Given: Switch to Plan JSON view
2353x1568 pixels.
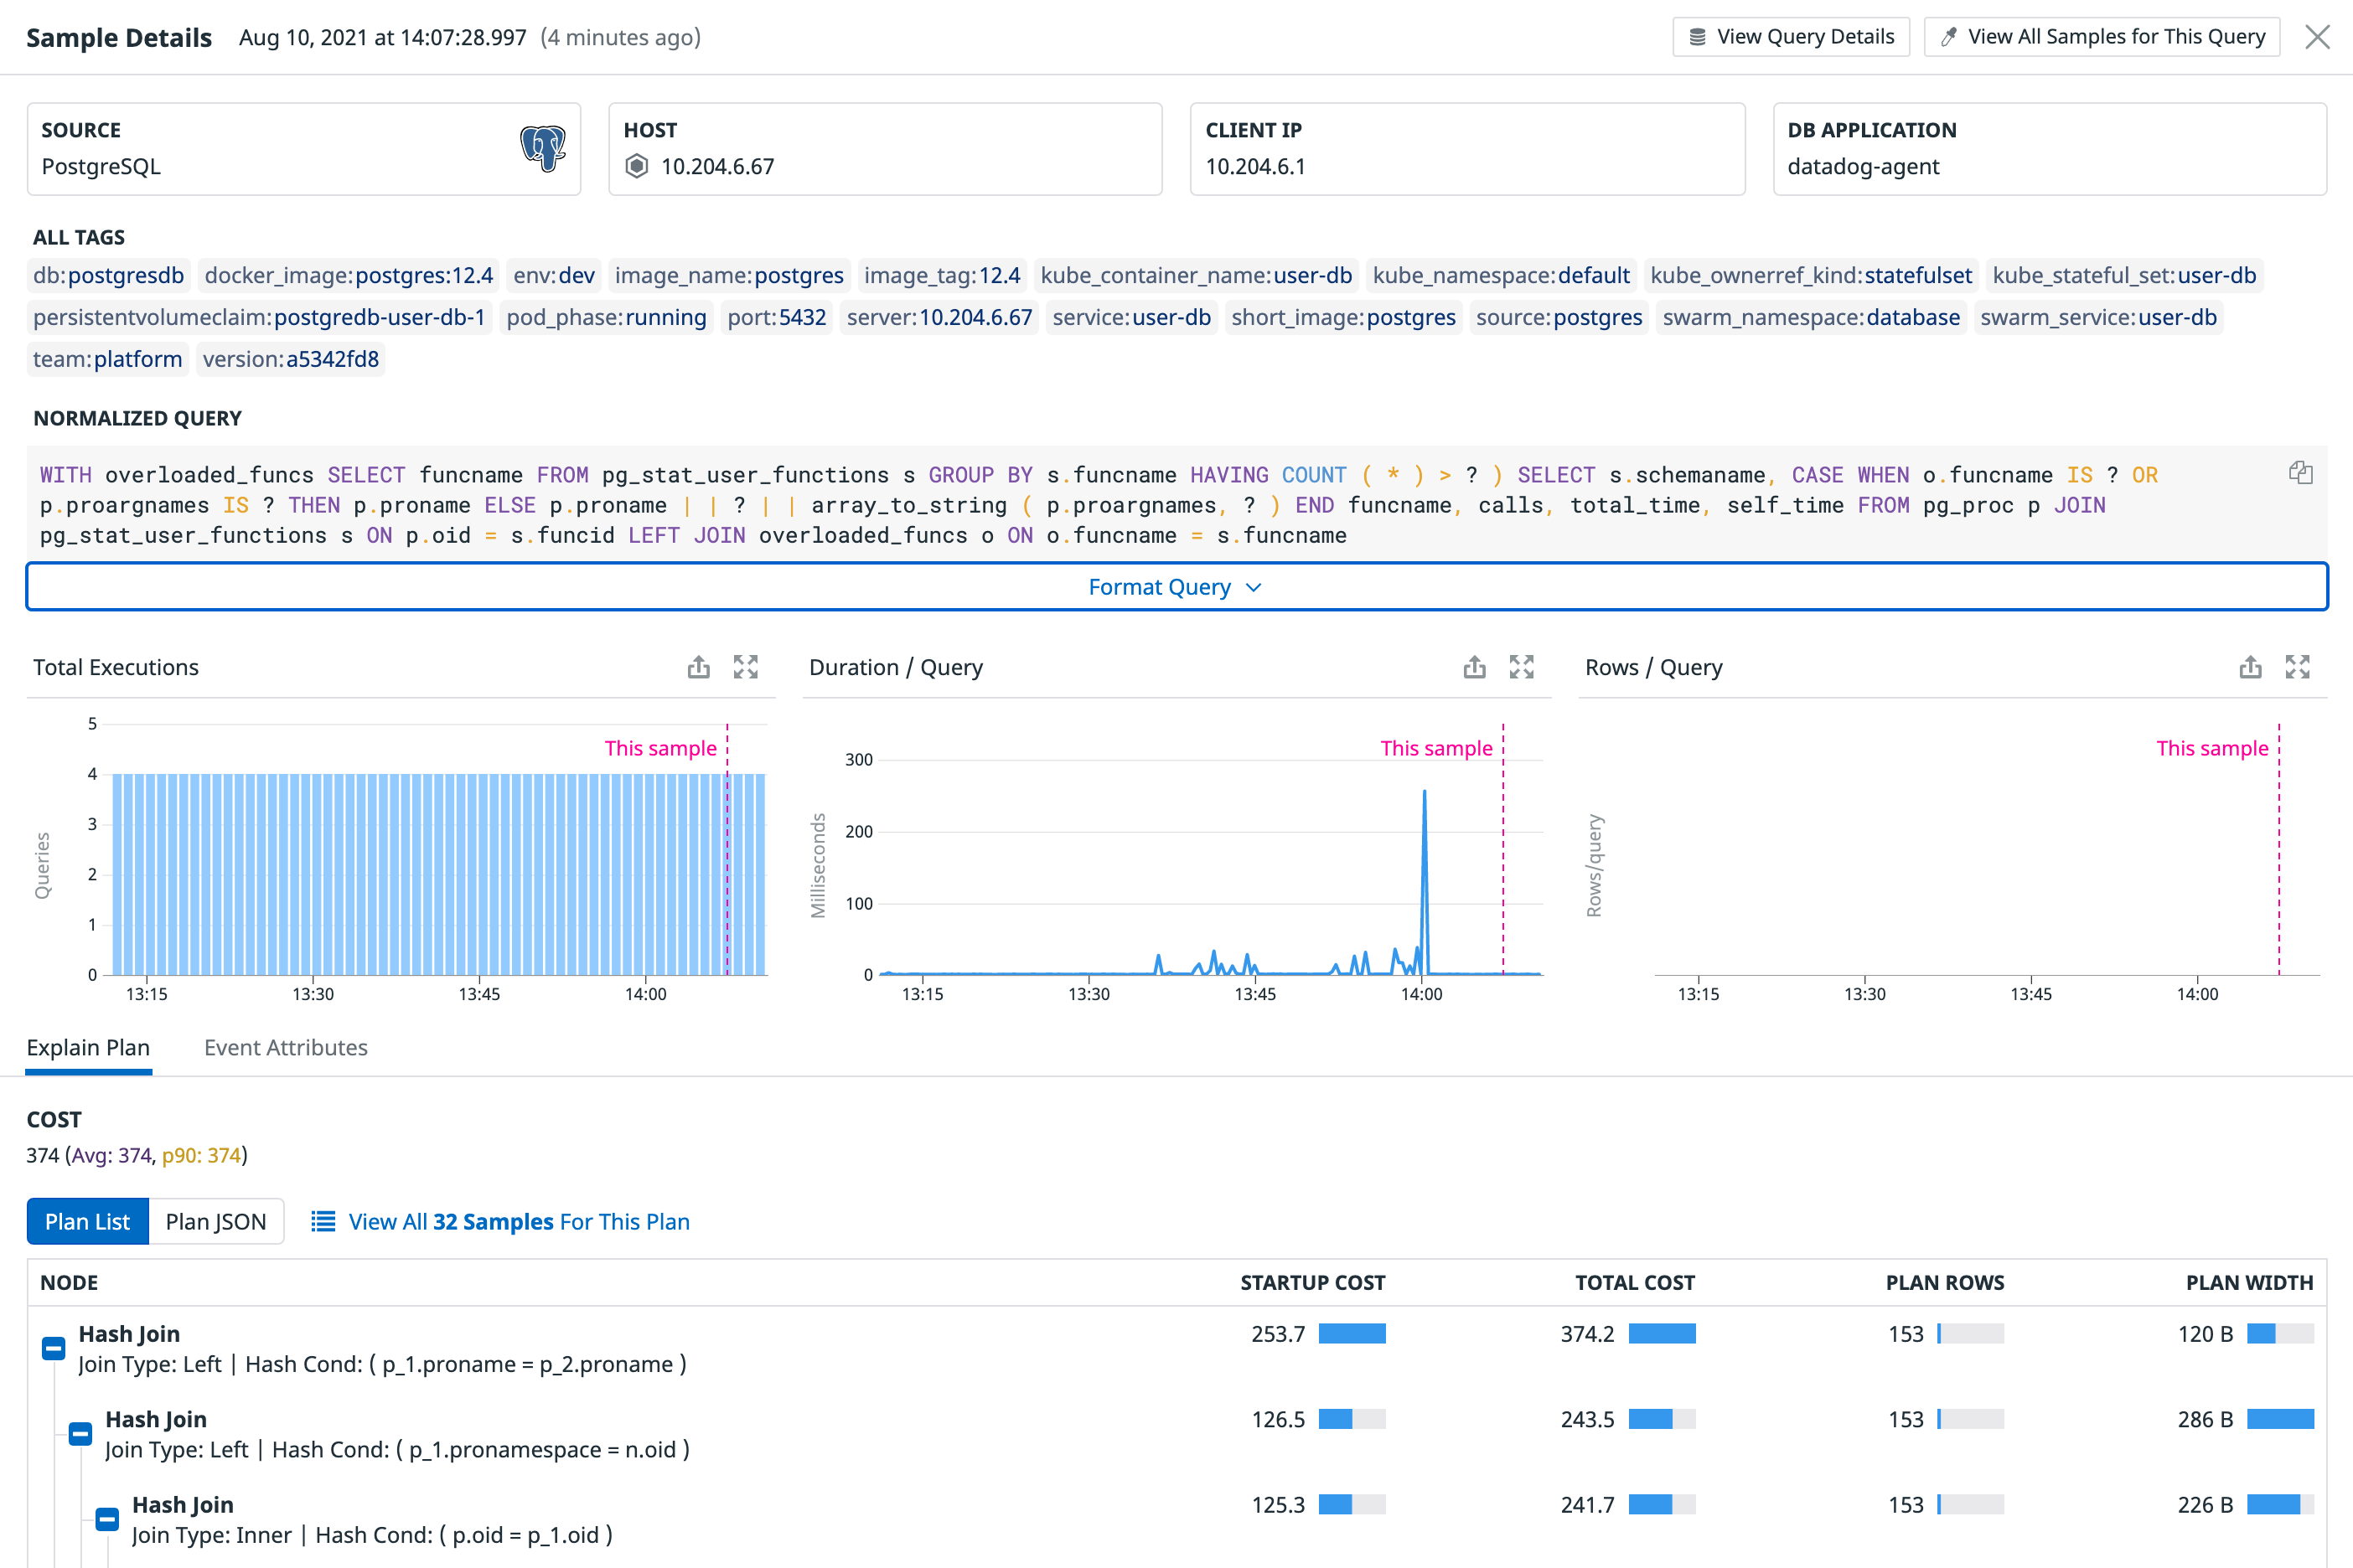Looking at the screenshot, I should pos(216,1221).
